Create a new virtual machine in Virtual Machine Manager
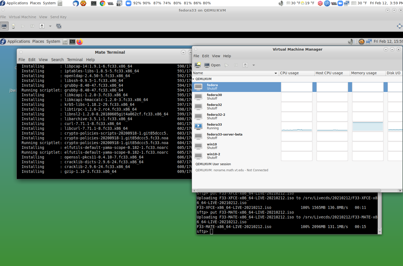Image resolution: width=403 pixels, height=266 pixels. click(x=198, y=65)
